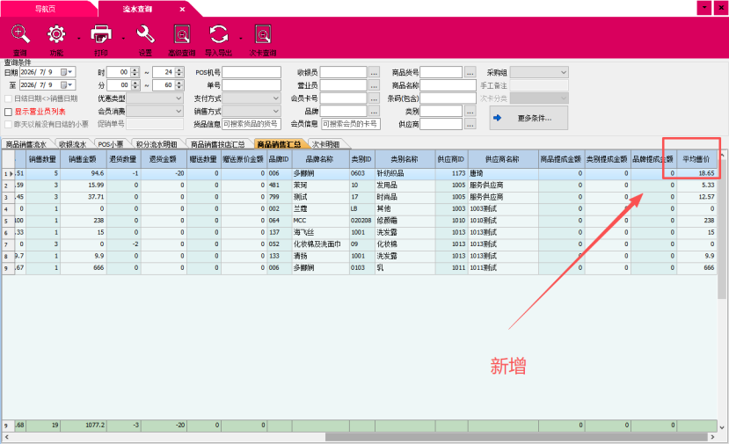
Task: Click the 货品信息 search box
Action: (252, 124)
